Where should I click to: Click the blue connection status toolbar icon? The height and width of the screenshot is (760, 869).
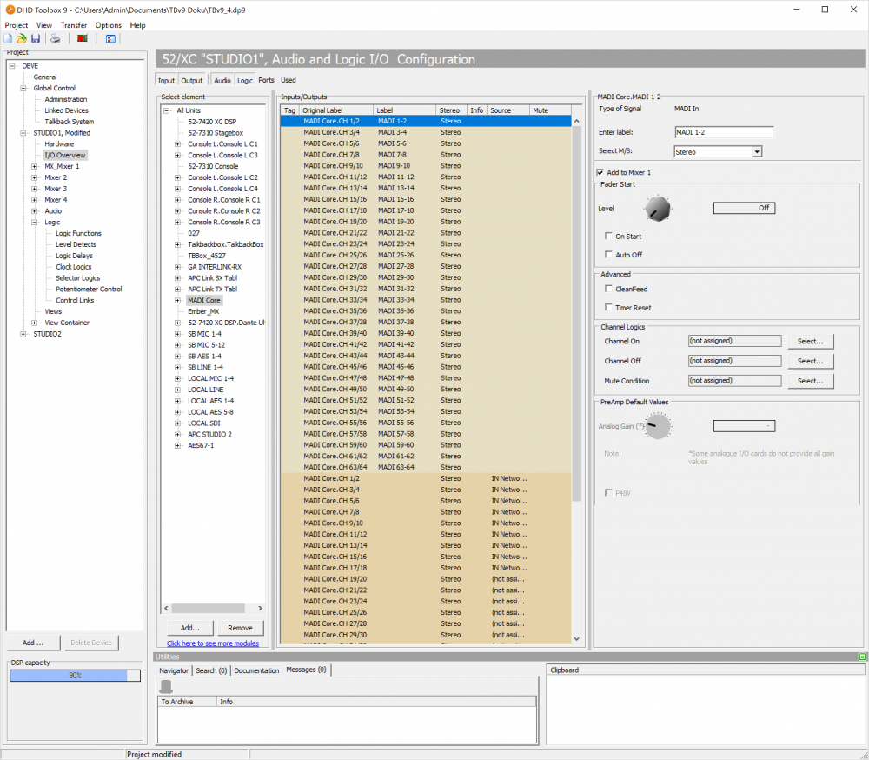110,38
